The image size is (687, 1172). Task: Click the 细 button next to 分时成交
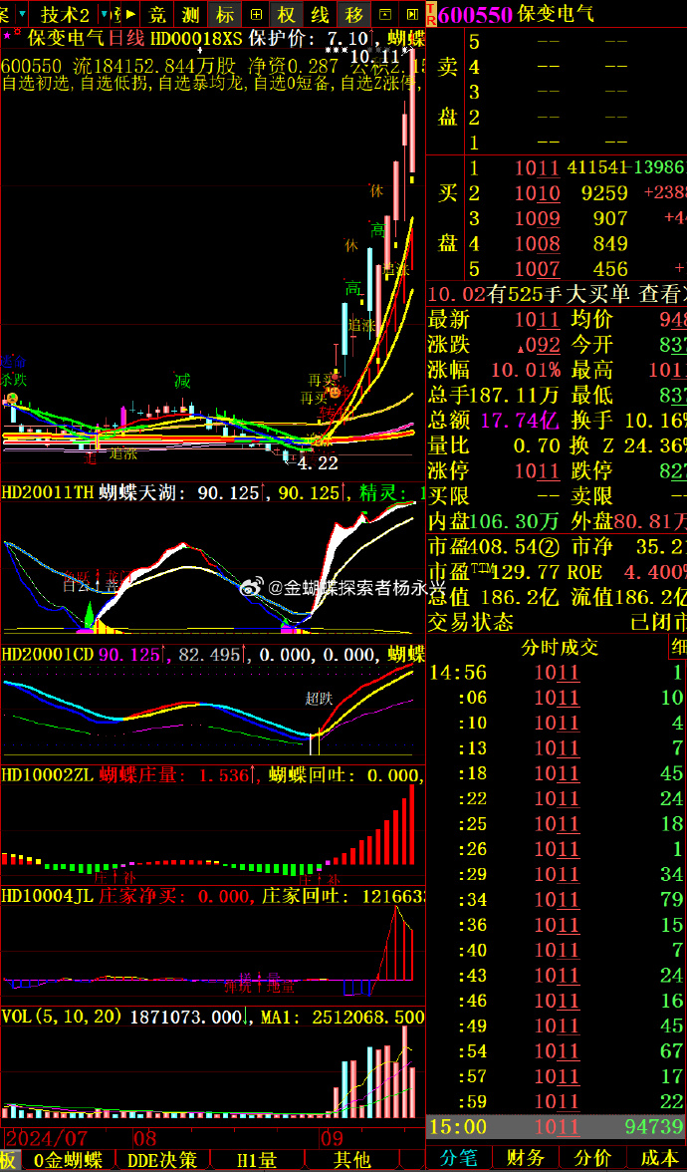coord(677,648)
